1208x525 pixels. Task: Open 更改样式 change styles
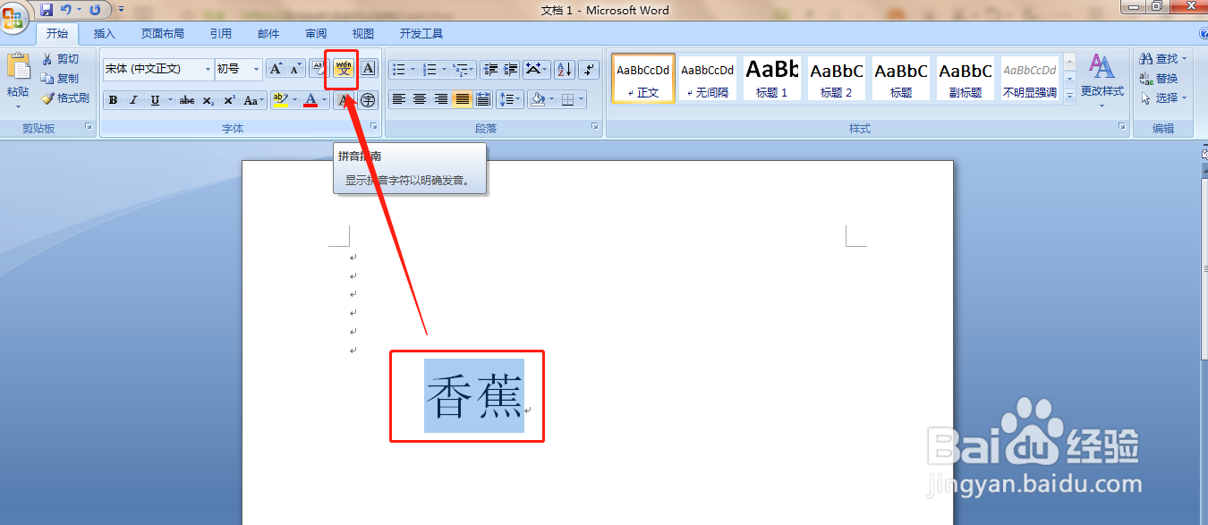(x=1102, y=80)
